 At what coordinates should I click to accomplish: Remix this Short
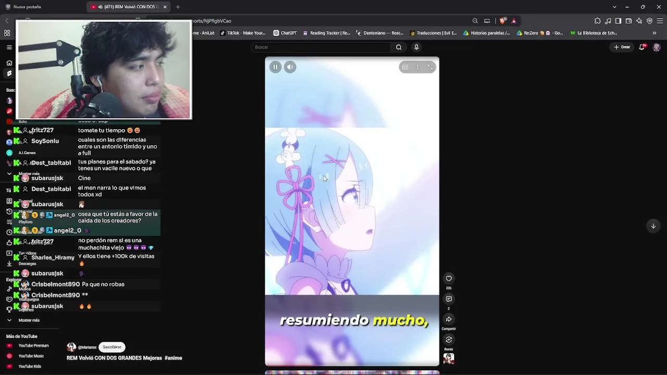pos(449,340)
